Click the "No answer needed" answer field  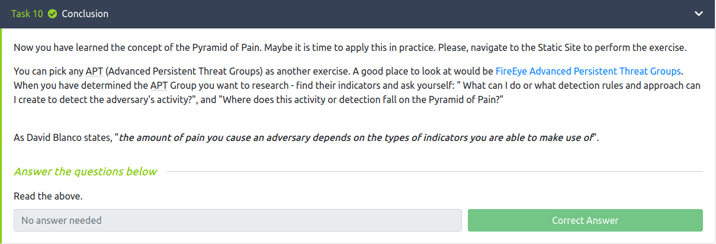237,220
